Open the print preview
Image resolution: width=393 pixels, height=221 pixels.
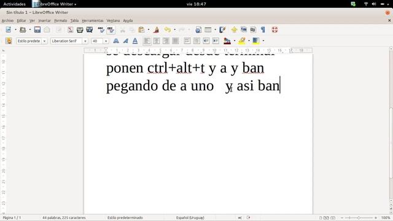90,29
